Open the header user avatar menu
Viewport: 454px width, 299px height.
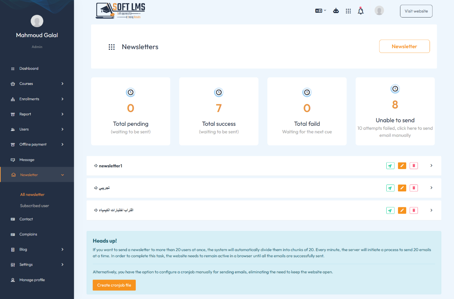379,11
